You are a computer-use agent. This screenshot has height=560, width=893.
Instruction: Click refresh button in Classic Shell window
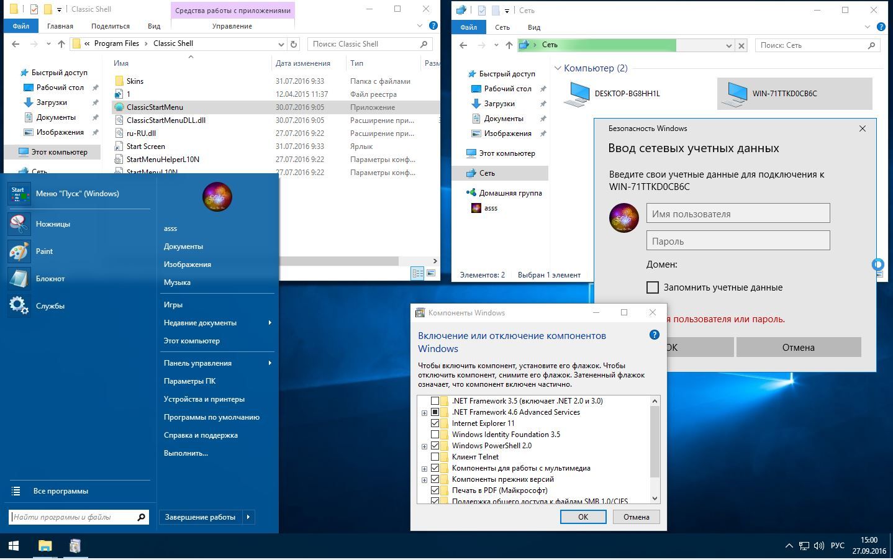(x=294, y=43)
